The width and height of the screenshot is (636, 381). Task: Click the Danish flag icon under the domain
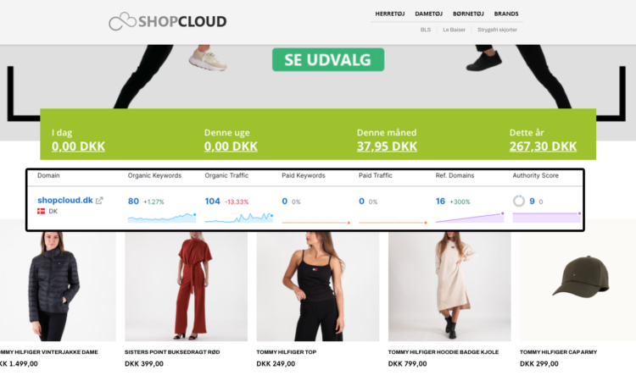[41, 211]
